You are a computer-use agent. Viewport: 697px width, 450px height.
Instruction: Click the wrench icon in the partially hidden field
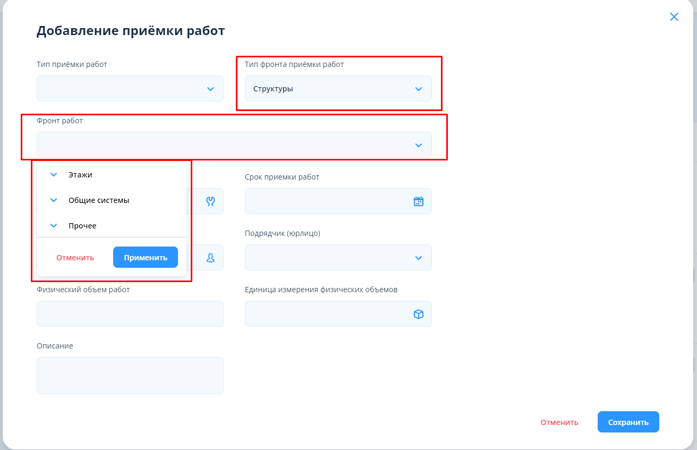coord(210,201)
